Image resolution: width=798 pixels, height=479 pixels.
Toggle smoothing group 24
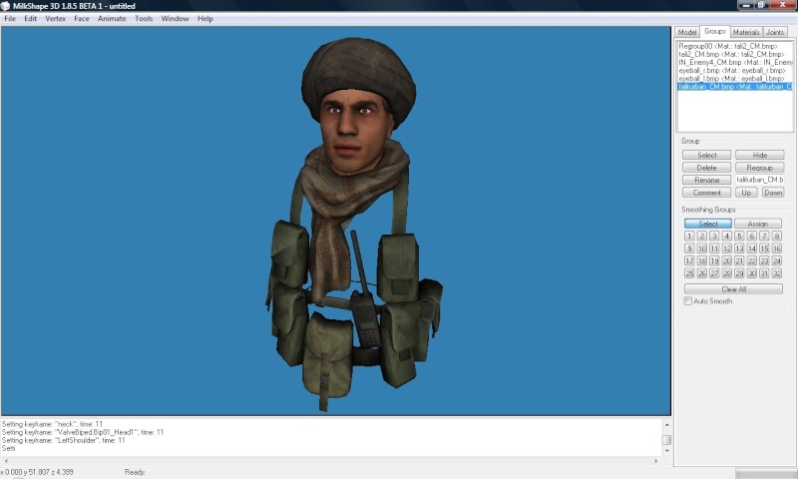tap(777, 260)
